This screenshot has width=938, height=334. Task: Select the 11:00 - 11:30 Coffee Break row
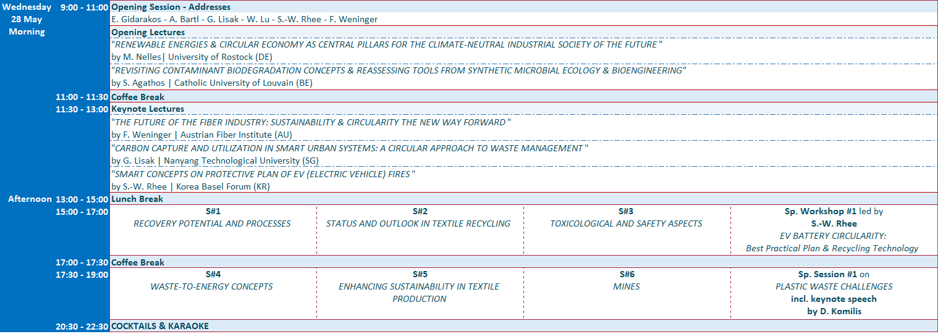coord(138,97)
